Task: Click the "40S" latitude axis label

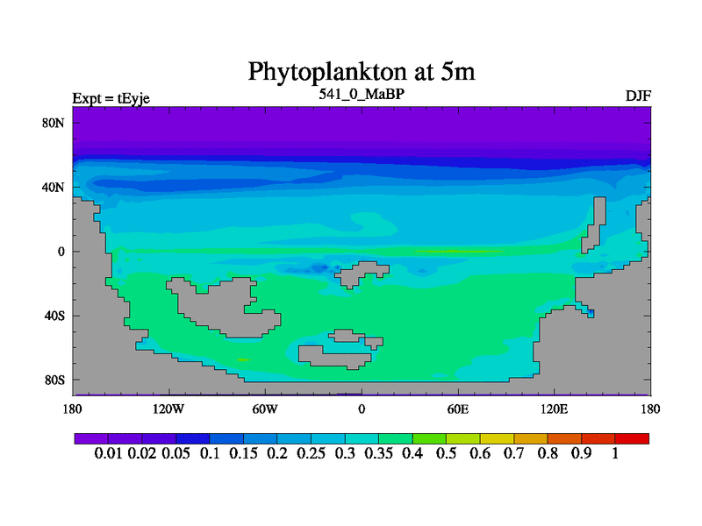Action: point(55,316)
